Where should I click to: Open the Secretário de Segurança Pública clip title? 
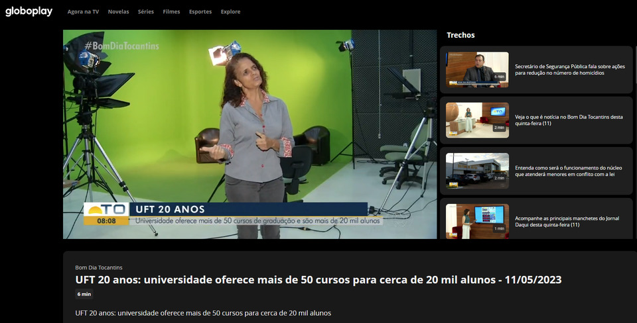coord(570,69)
